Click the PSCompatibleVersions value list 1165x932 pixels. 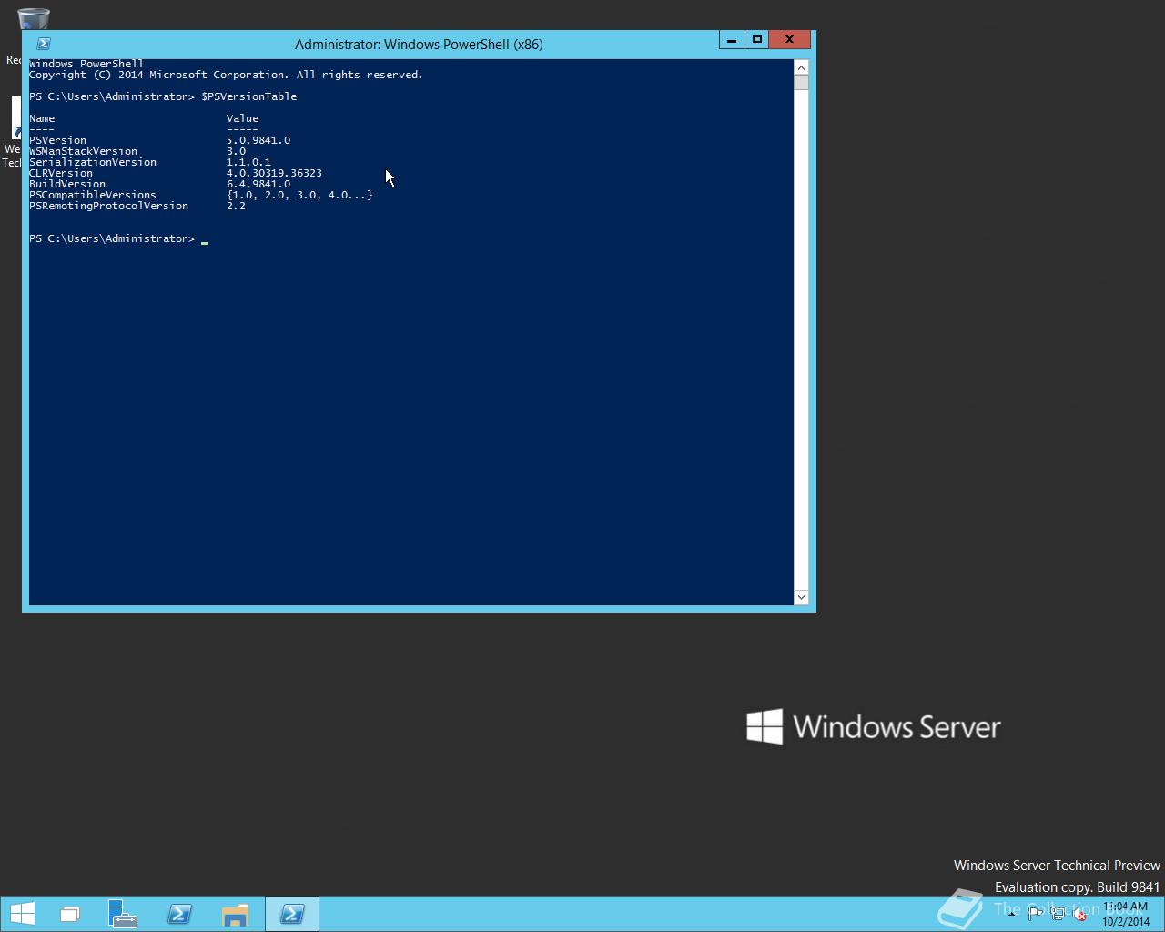pos(299,195)
